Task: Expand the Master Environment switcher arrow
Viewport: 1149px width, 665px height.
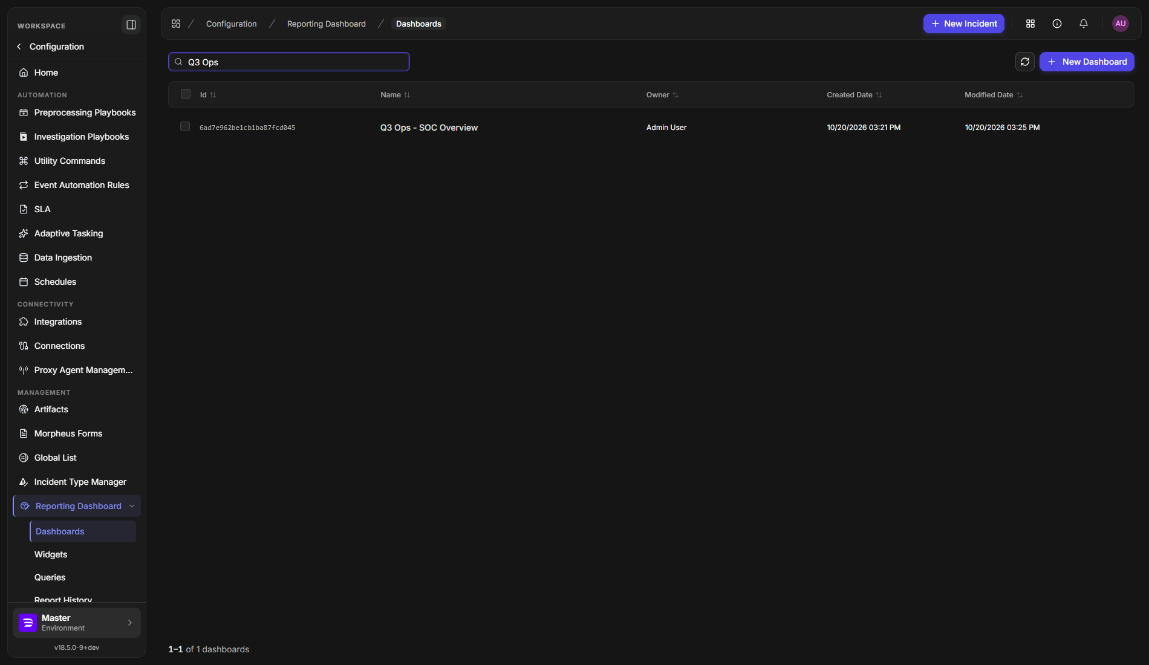Action: coord(129,623)
